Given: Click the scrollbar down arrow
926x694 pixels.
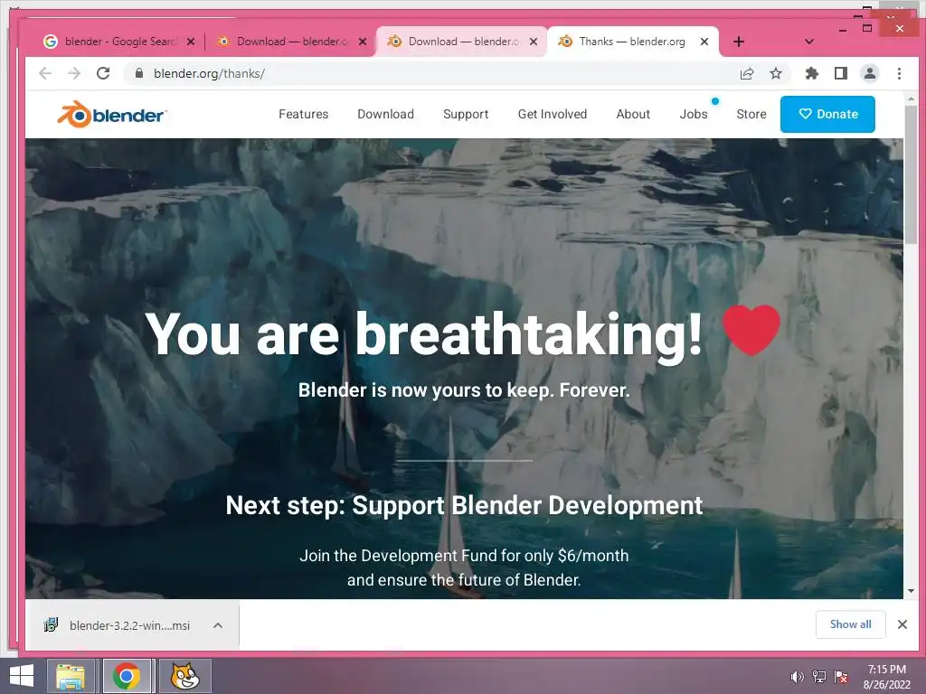Looking at the screenshot, I should (x=911, y=591).
